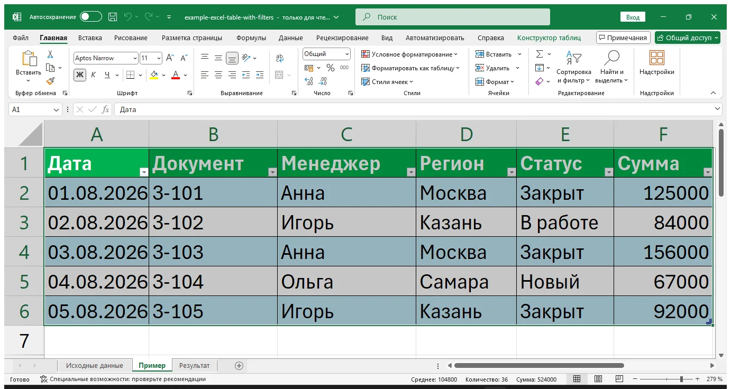Add a new sheet with plus button
The height and width of the screenshot is (389, 731).
[x=239, y=366]
